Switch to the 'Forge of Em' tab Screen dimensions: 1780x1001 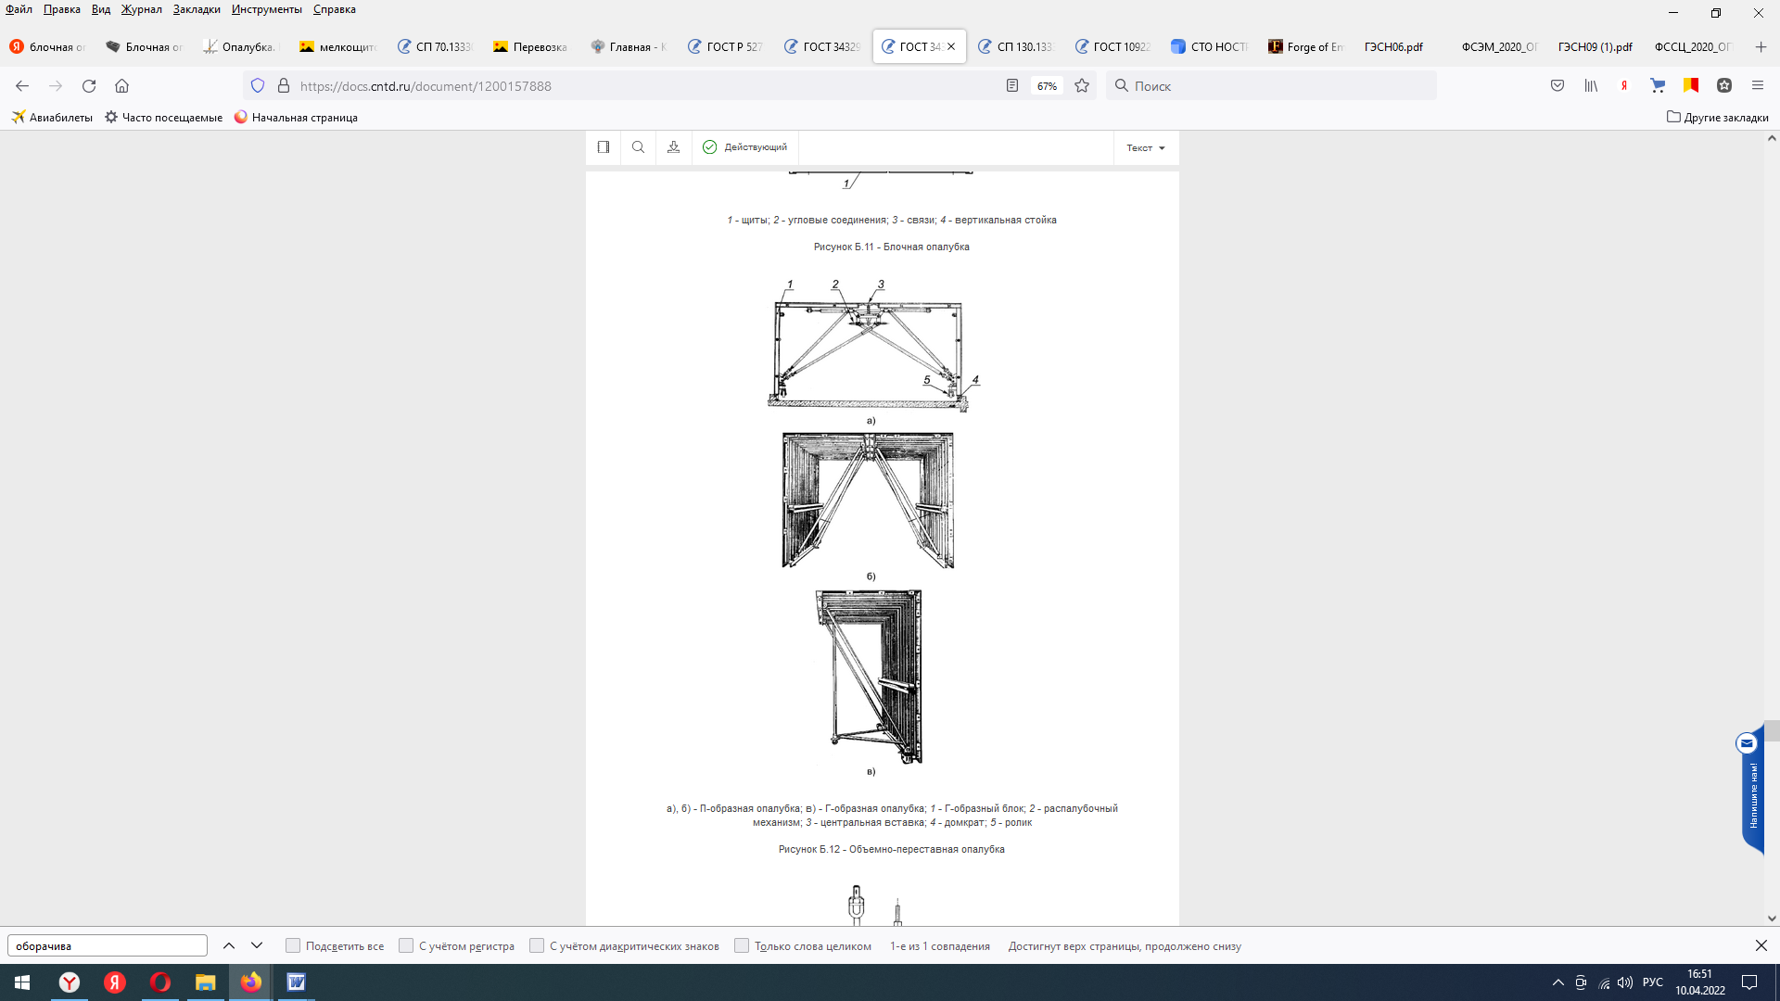click(x=1305, y=46)
